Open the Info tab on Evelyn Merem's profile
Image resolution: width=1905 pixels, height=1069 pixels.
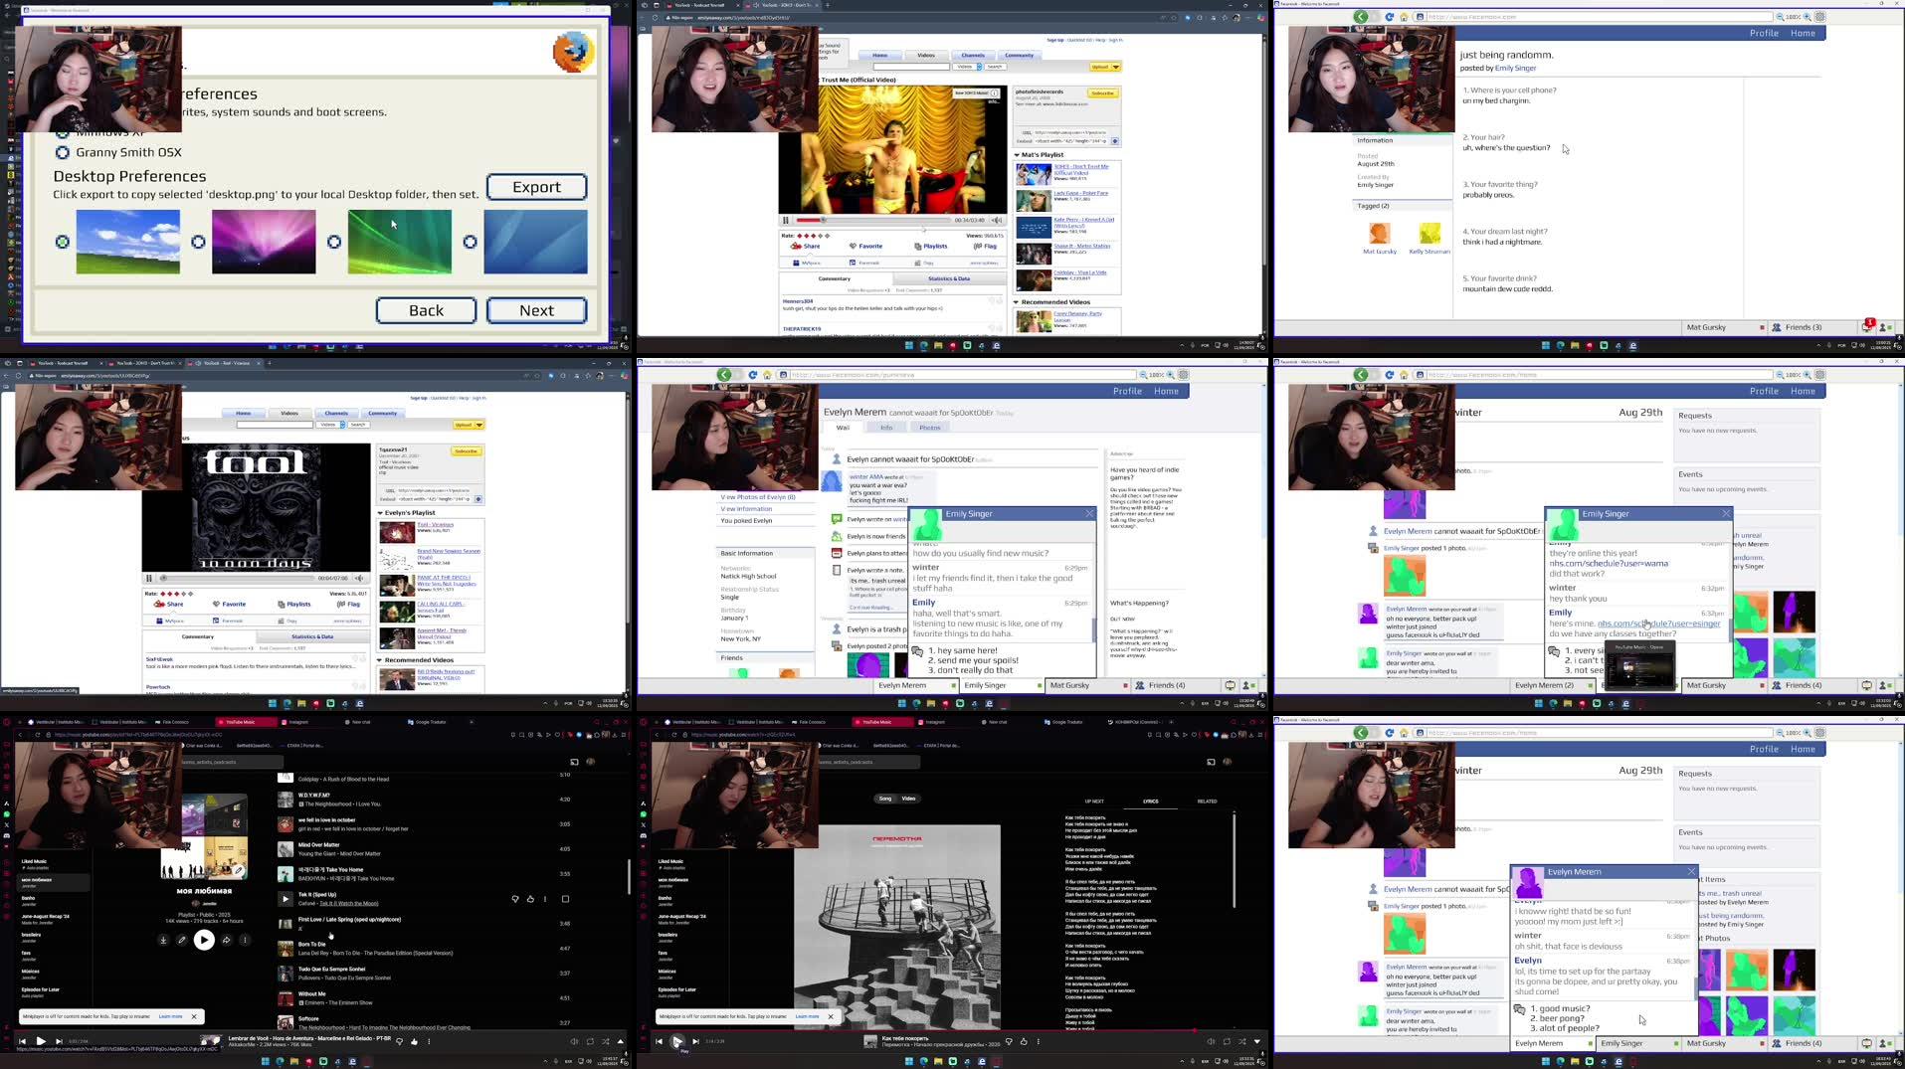pyautogui.click(x=886, y=428)
